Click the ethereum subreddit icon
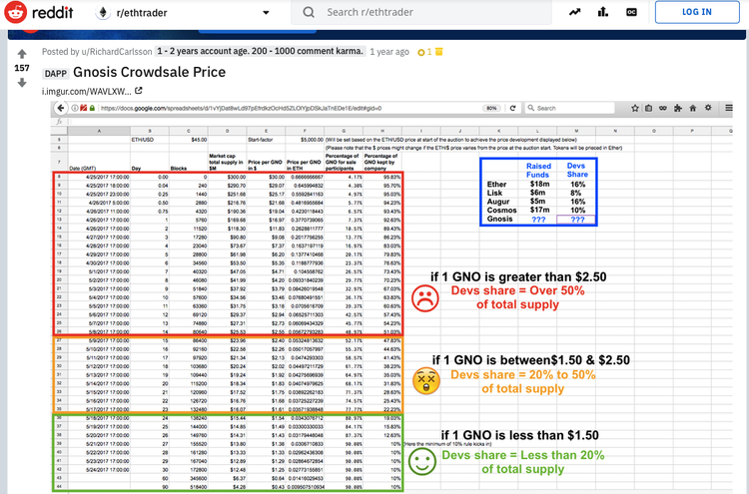This screenshot has height=494, width=749. tap(105, 13)
